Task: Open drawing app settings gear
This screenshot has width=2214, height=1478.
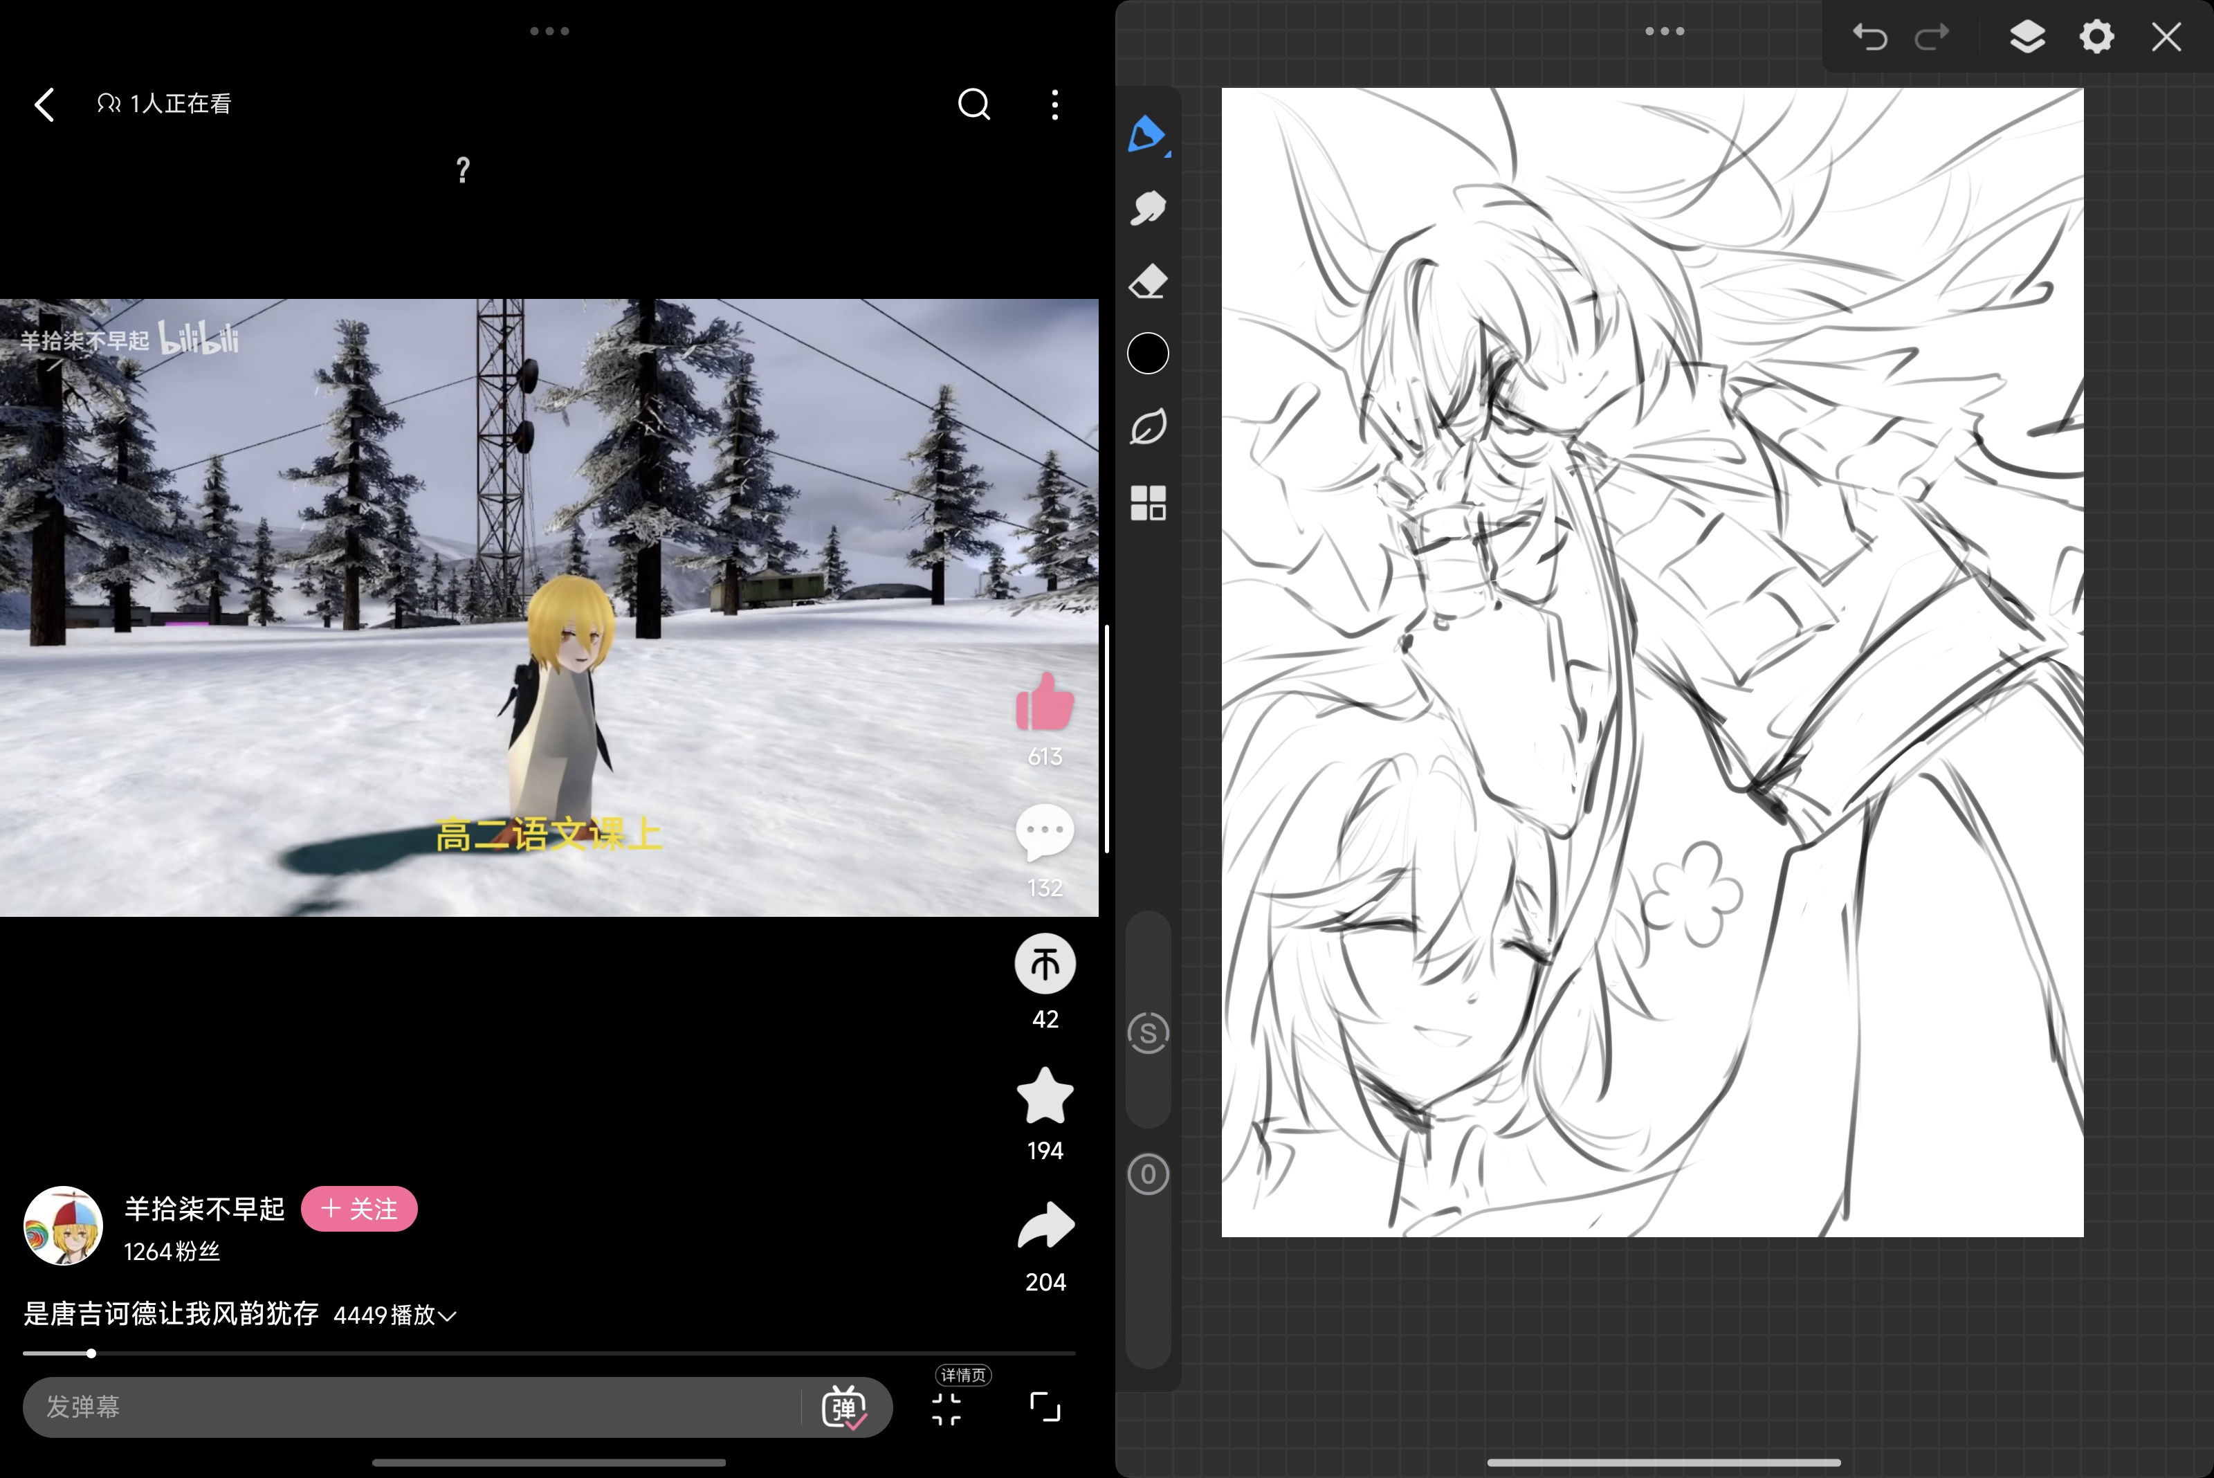Action: coord(2096,37)
